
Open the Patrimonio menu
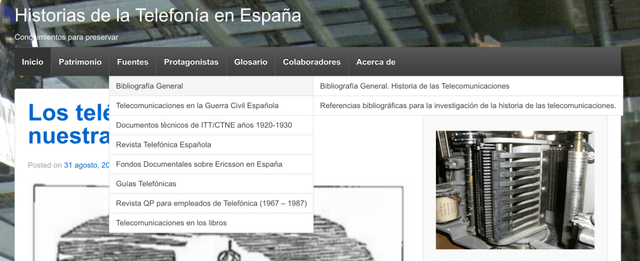point(80,62)
